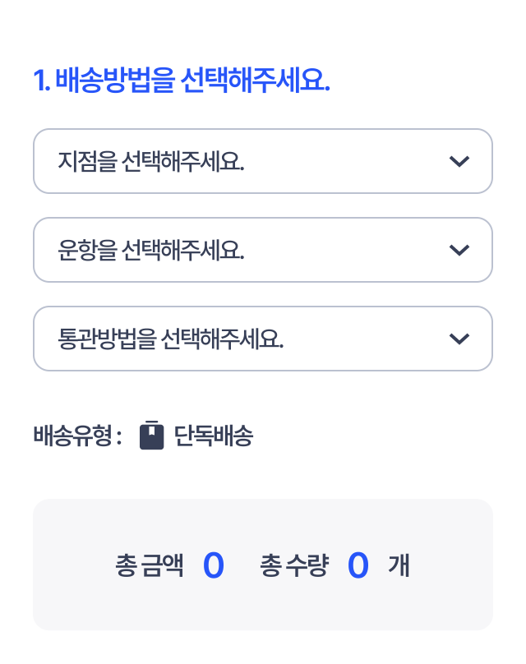Click the chevron arrow in the 통관방법 dropdown
The width and height of the screenshot is (526, 664).
click(459, 339)
